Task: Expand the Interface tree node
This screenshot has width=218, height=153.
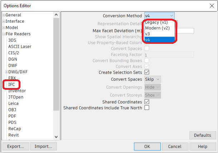Action: 4,21
